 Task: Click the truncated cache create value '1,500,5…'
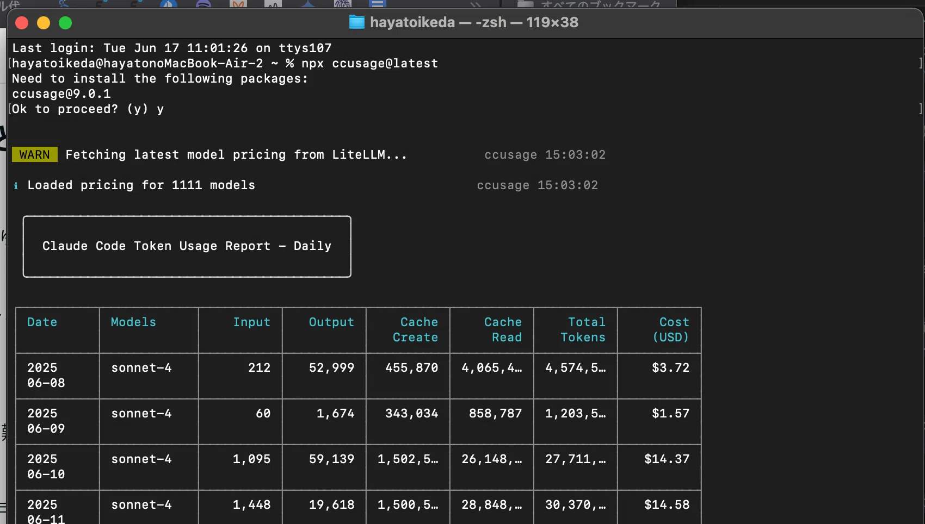coord(408,505)
